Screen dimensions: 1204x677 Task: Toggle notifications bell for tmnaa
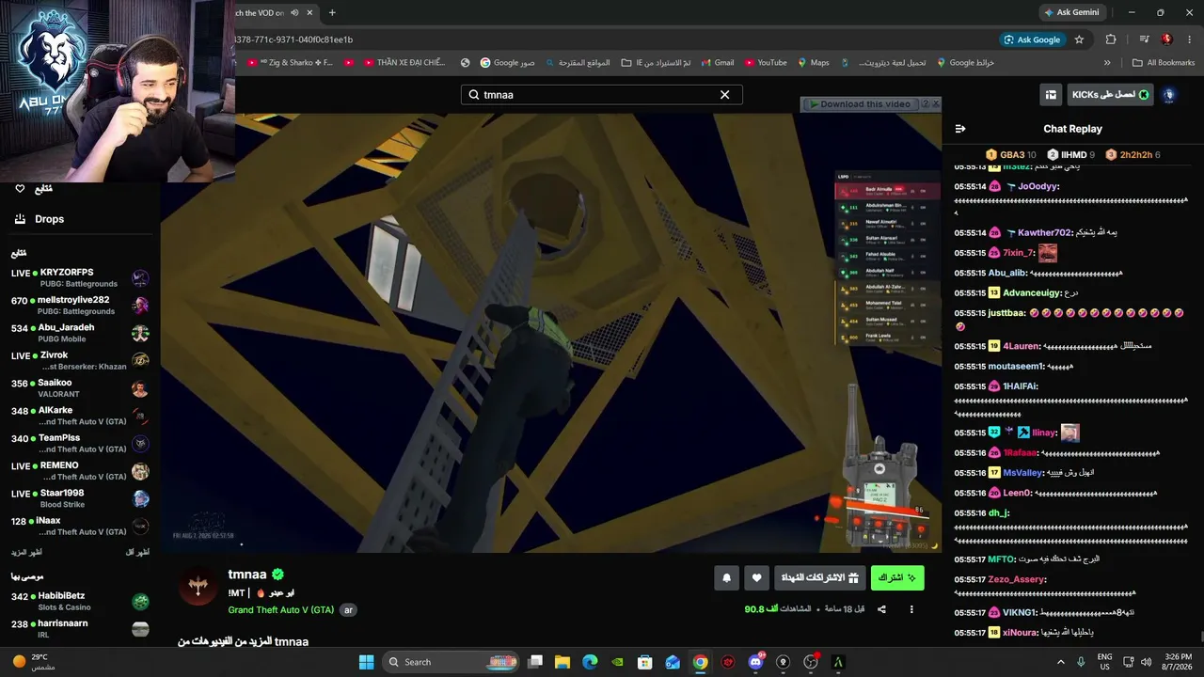click(726, 577)
